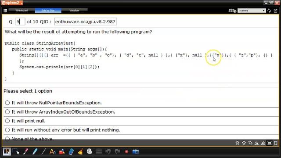Screen dimensions: 281x158
Task: Minimize the sphere2 window
Action: coord(266,3)
